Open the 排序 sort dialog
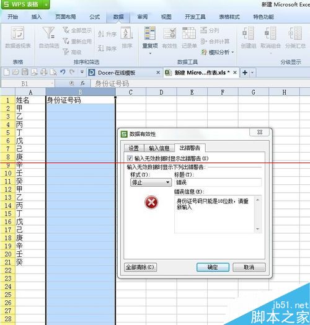The width and height of the screenshot is (310, 325). click(x=126, y=37)
